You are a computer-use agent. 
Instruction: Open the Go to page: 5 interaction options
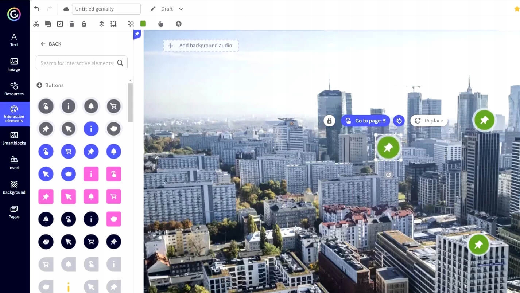pos(366,121)
